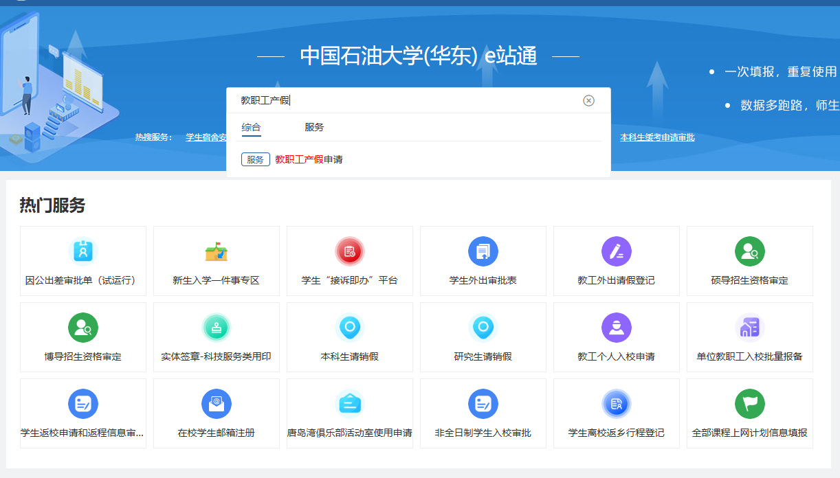Select the 单位教职工入校批量报备 icon
Screen dimensions: 840x478
pyautogui.click(x=750, y=328)
